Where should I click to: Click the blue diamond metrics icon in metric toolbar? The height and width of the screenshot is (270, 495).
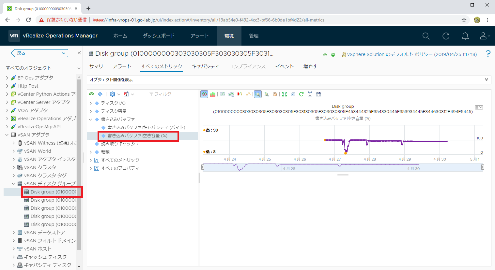click(x=100, y=94)
